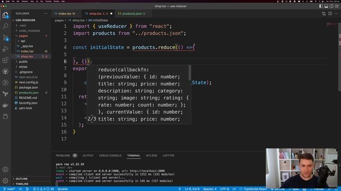Click pages in the breadcrumb

[x=59, y=20]
